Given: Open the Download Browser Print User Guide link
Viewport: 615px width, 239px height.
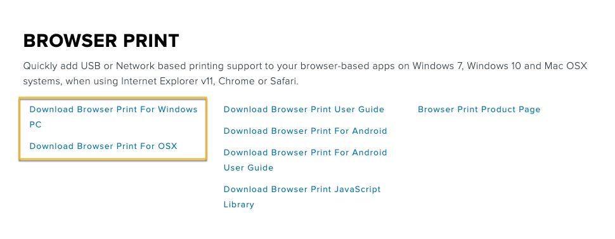Looking at the screenshot, I should [304, 110].
